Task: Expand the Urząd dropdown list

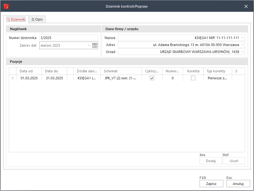Action: 243,52
